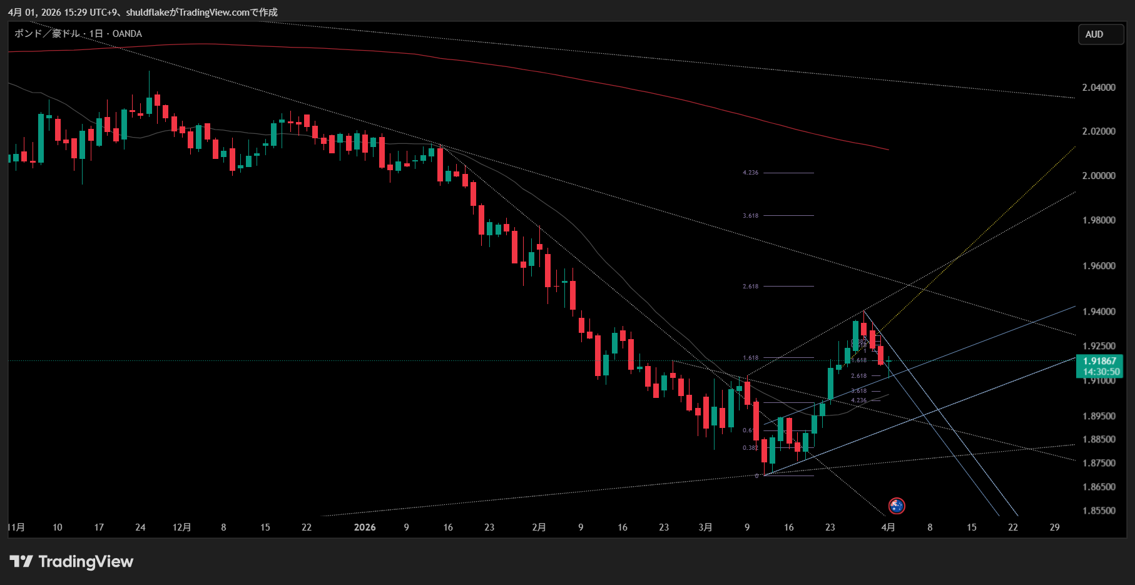Image resolution: width=1135 pixels, height=585 pixels.
Task: Select the upper 2.618 Fibonacci level label
Action: click(x=750, y=287)
